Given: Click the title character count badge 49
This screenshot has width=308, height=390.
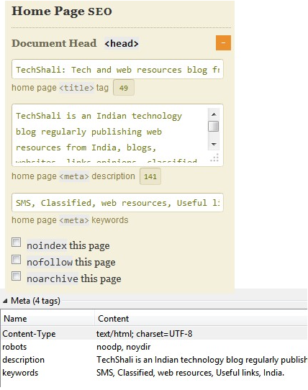Looking at the screenshot, I should 124,88.
